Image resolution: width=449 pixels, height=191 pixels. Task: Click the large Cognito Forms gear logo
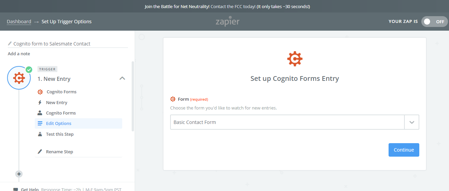point(294,59)
